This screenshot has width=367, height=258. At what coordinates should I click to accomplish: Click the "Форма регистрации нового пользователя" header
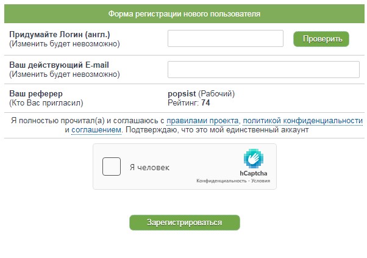[x=184, y=13]
